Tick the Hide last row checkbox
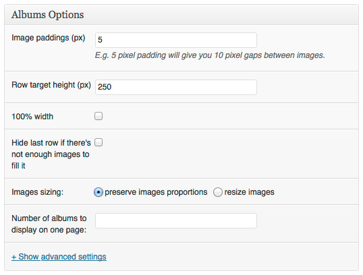 pyautogui.click(x=99, y=142)
